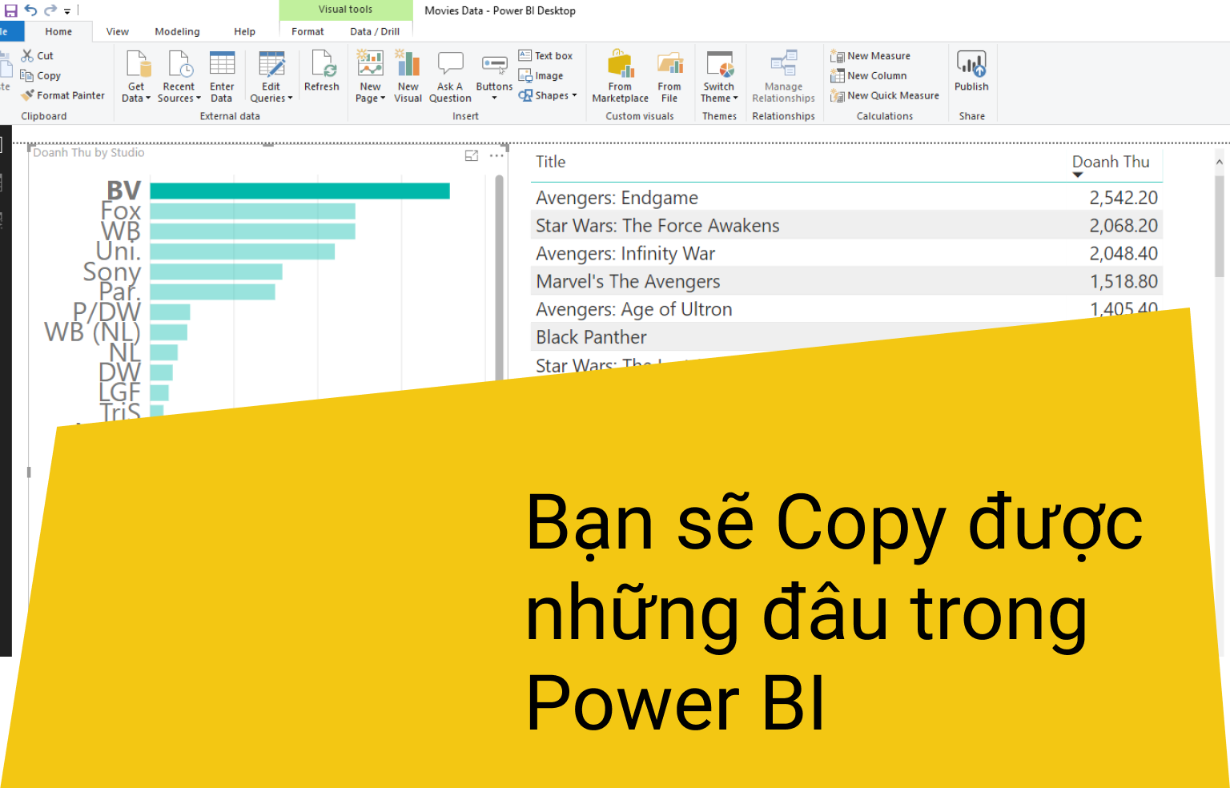Click Ask A Question
The height and width of the screenshot is (788, 1230).
click(450, 76)
